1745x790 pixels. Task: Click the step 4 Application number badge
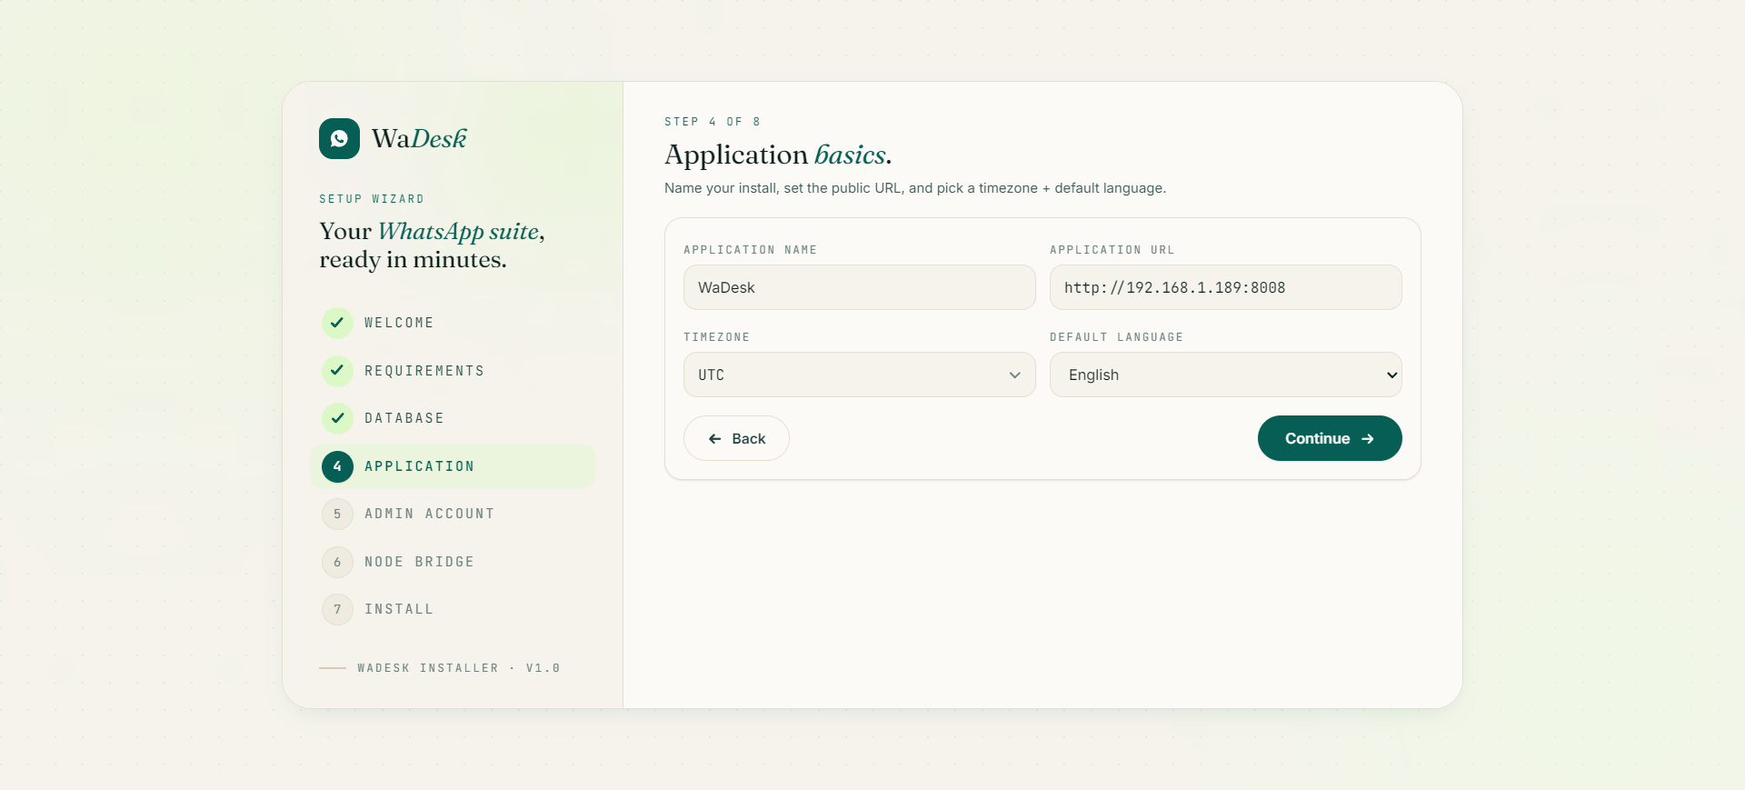pyautogui.click(x=337, y=466)
